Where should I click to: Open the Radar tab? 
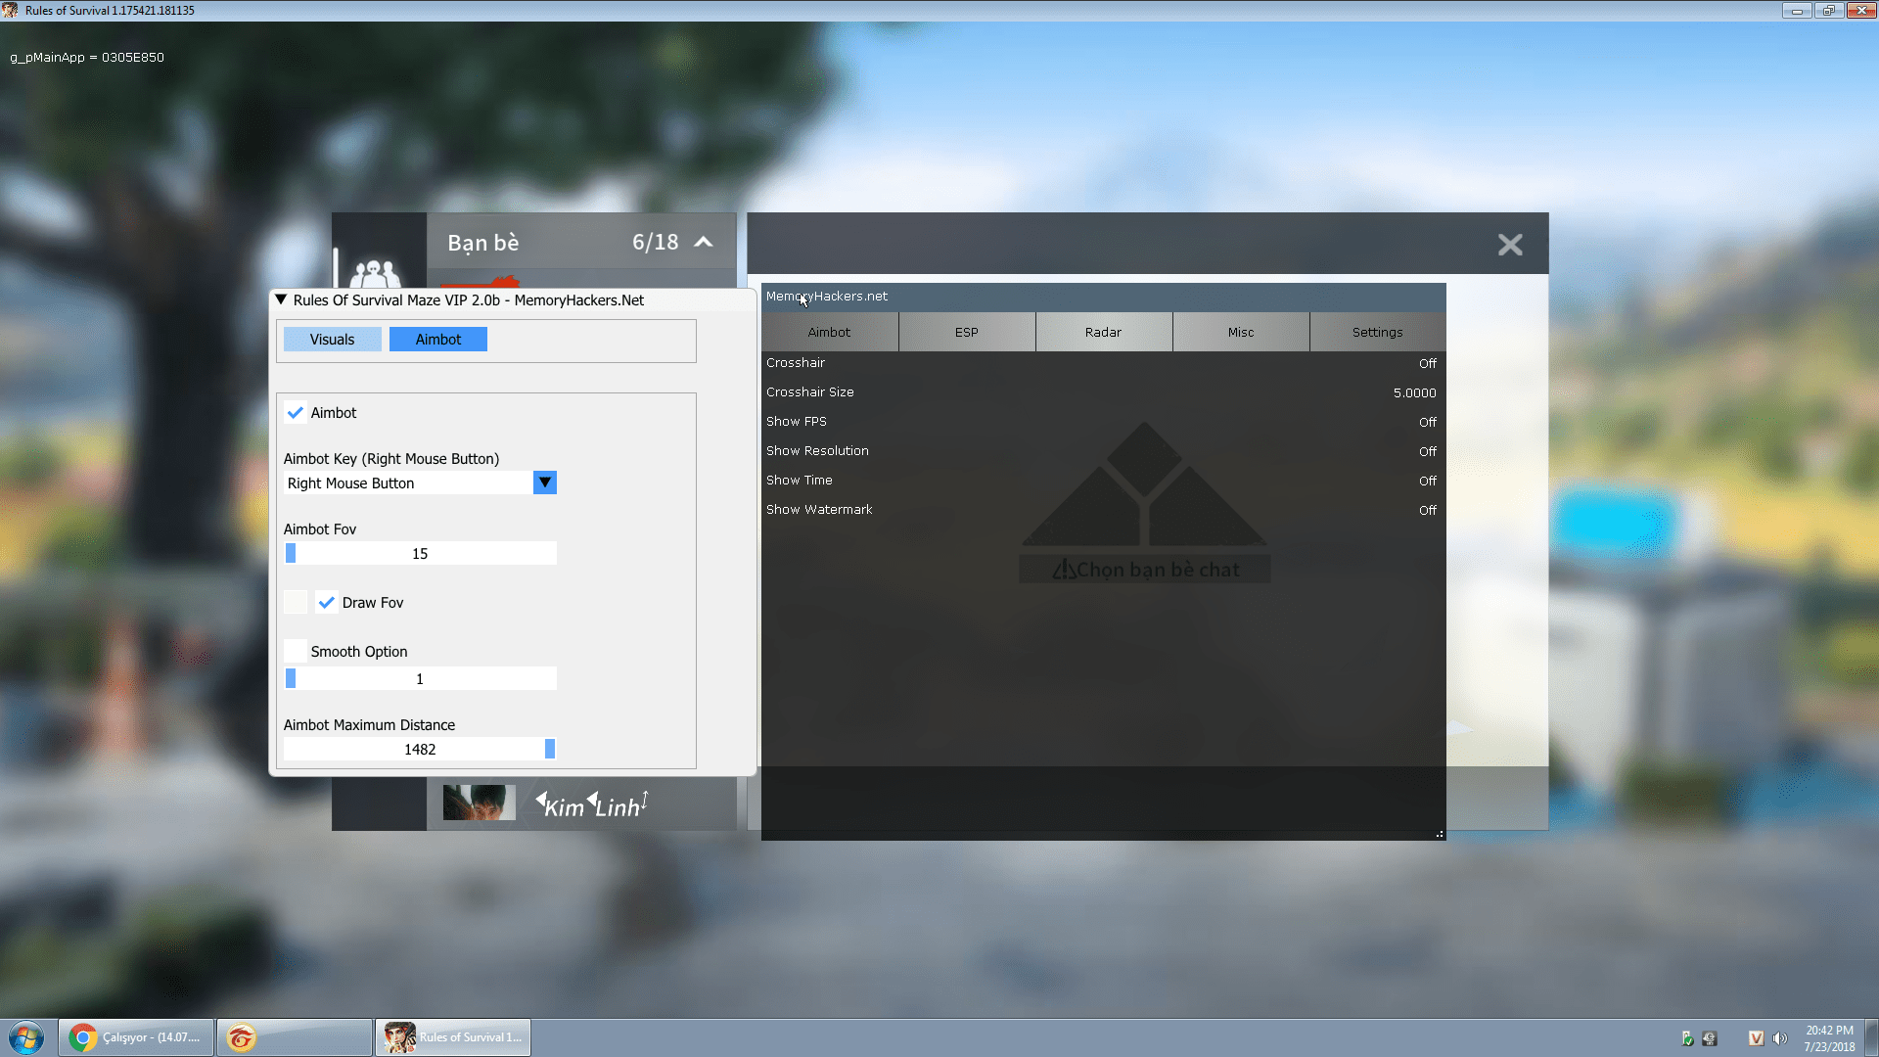1103,332
